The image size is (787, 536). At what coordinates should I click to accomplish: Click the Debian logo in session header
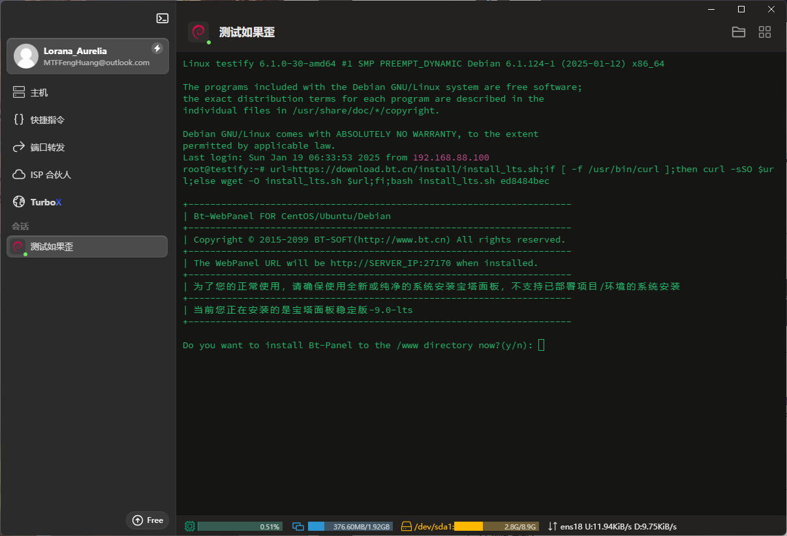198,32
